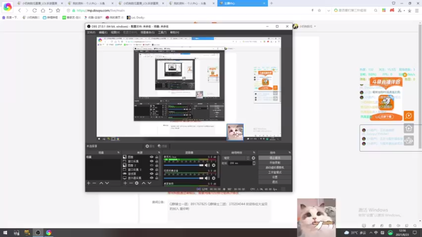
Task: Add a new source with the plus icon
Action: coord(125,183)
